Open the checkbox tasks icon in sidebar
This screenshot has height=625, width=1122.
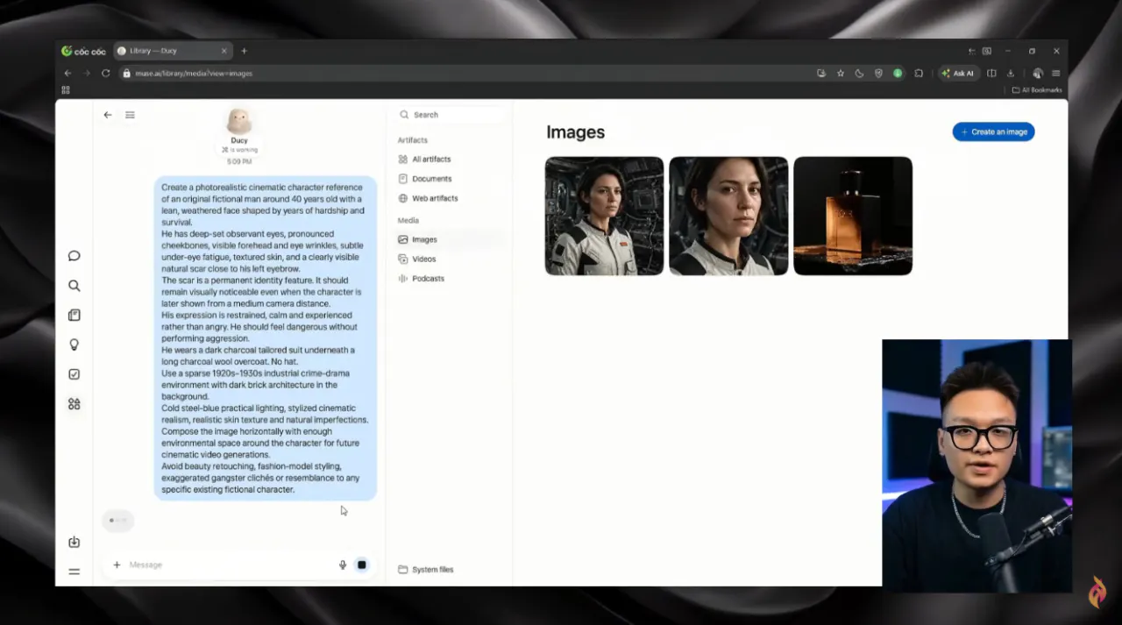75,374
